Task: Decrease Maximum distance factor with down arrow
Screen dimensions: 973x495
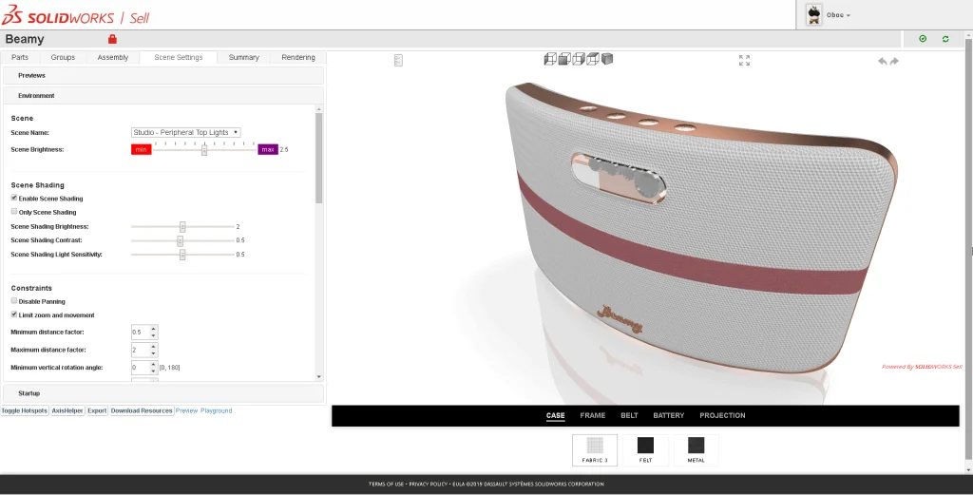Action: [x=153, y=352]
